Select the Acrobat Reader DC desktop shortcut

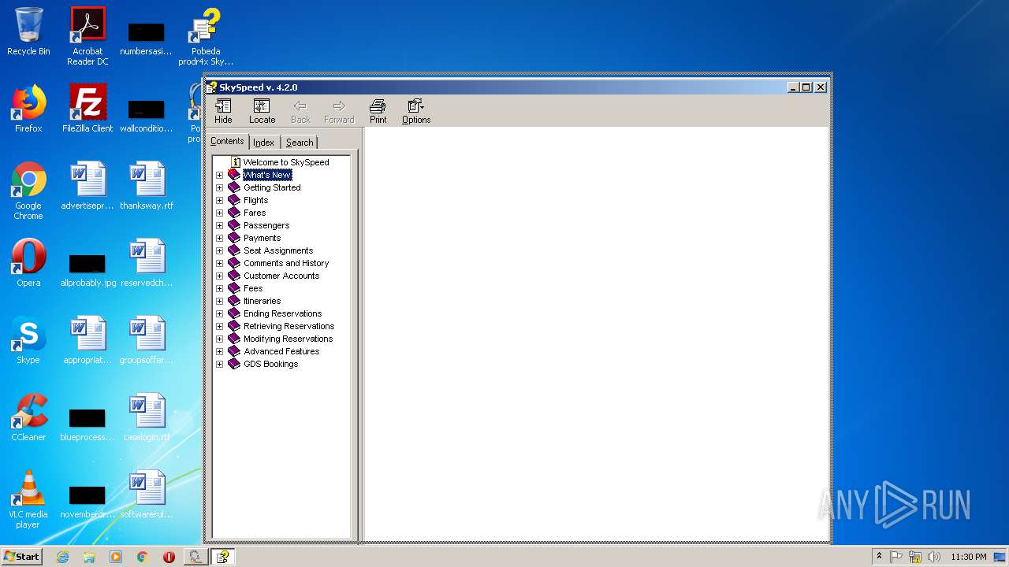tap(87, 36)
